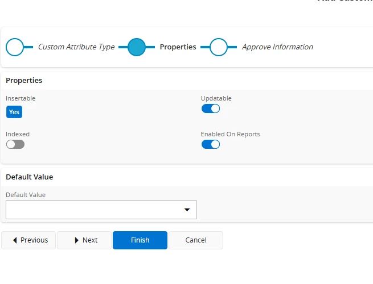Open the Default Value dropdown arrow
The width and height of the screenshot is (373, 284).
click(x=187, y=210)
